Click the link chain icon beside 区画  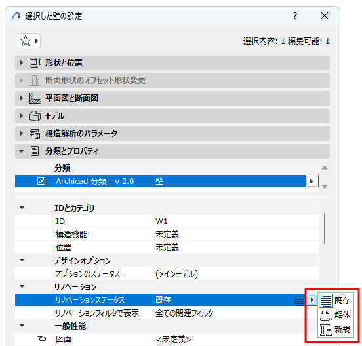[x=41, y=339]
